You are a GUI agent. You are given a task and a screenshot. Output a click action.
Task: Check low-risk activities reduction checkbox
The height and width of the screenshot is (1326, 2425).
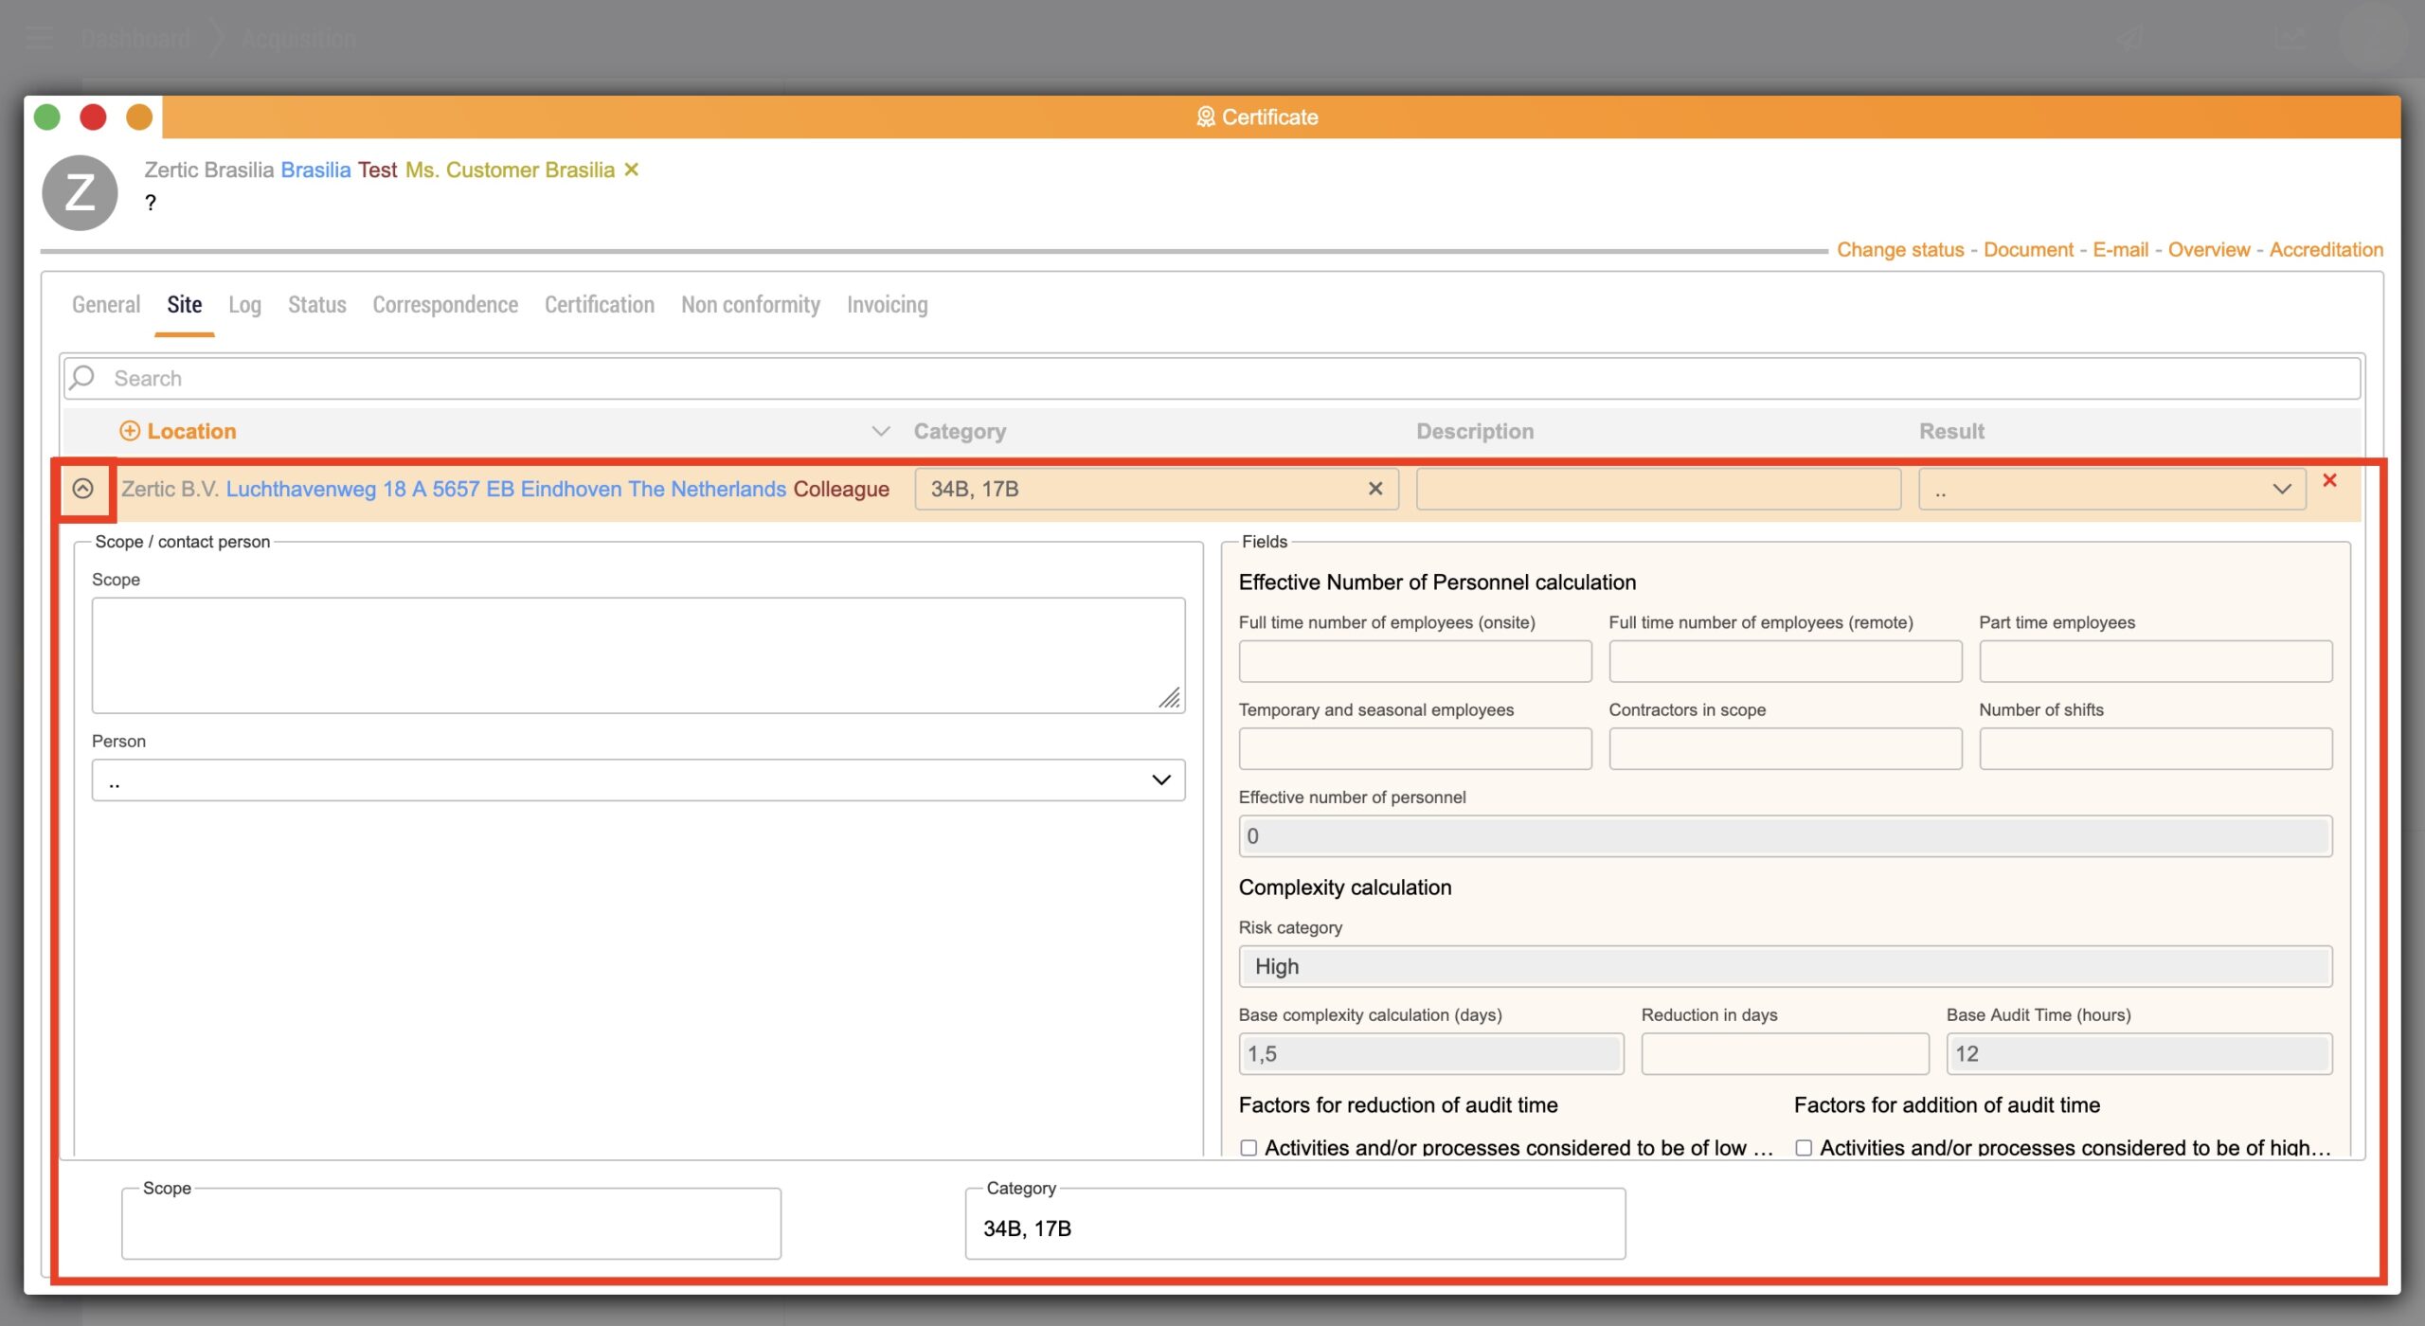[x=1248, y=1147]
